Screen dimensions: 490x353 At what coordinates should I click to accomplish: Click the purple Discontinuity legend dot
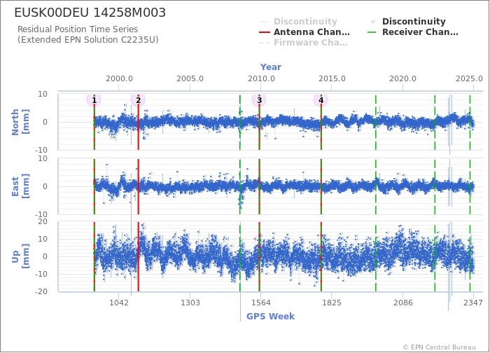(373, 22)
